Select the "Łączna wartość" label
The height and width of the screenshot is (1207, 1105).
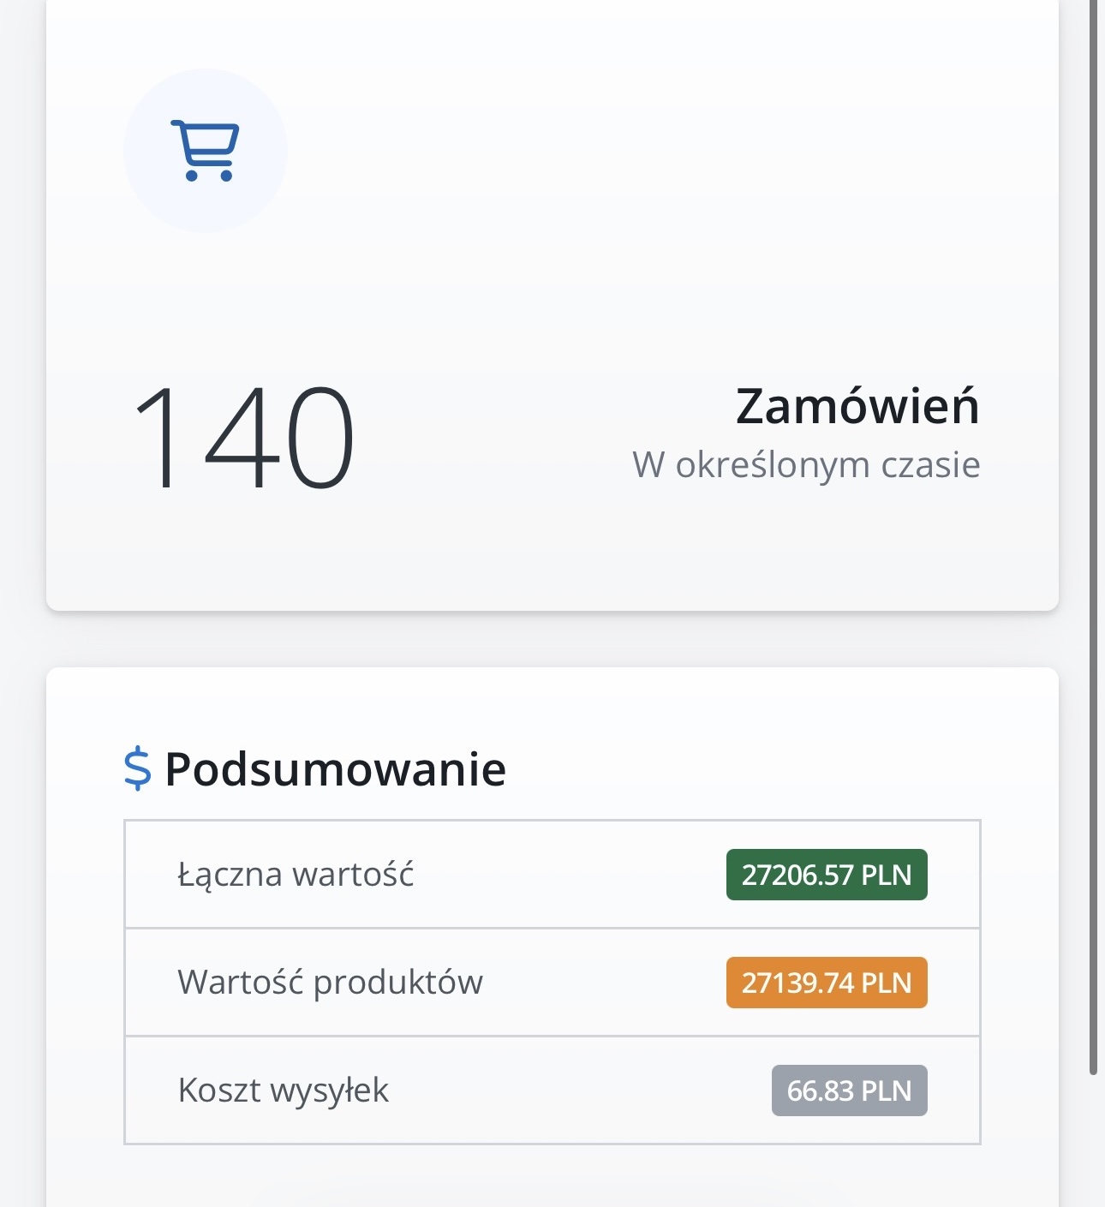[x=296, y=875]
